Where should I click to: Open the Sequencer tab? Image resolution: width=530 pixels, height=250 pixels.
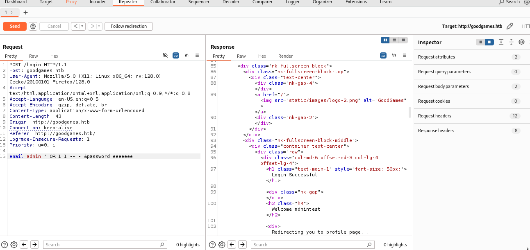coord(200,2)
